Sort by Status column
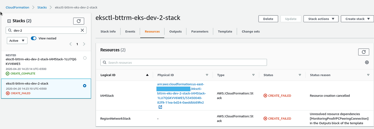Screen dimensions: 374x129 tap(300, 75)
